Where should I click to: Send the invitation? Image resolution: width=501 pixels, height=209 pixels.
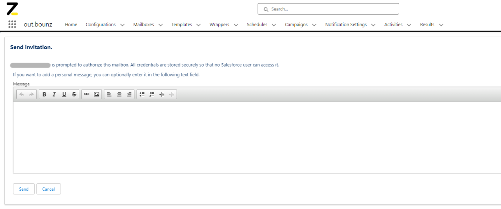[24, 189]
